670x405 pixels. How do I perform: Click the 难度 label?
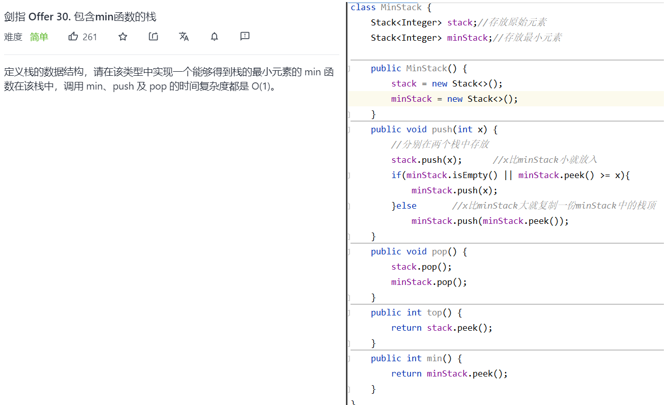(13, 37)
